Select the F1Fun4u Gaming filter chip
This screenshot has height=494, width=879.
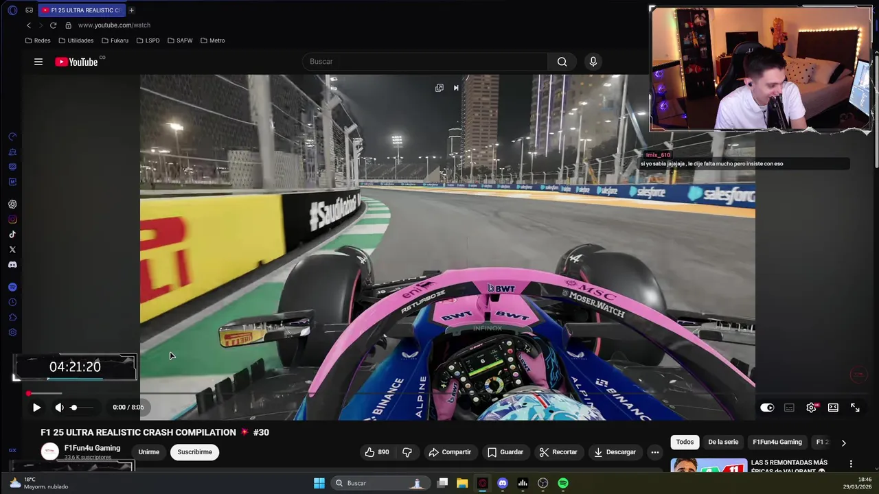pos(777,443)
